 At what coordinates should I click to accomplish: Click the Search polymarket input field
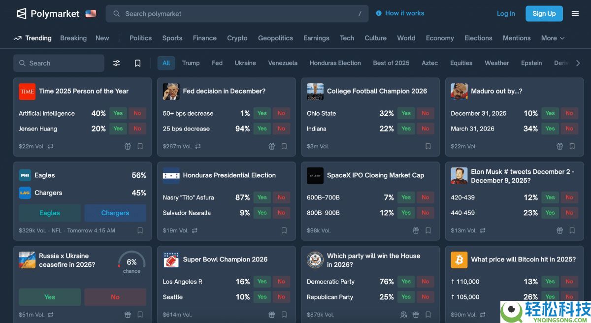236,14
